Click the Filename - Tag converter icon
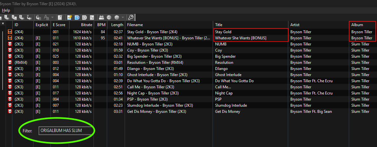Screen dimensions: 377x147 [x=7, y=17]
